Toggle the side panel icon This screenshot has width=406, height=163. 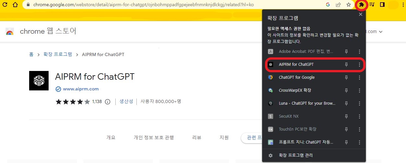click(x=382, y=5)
